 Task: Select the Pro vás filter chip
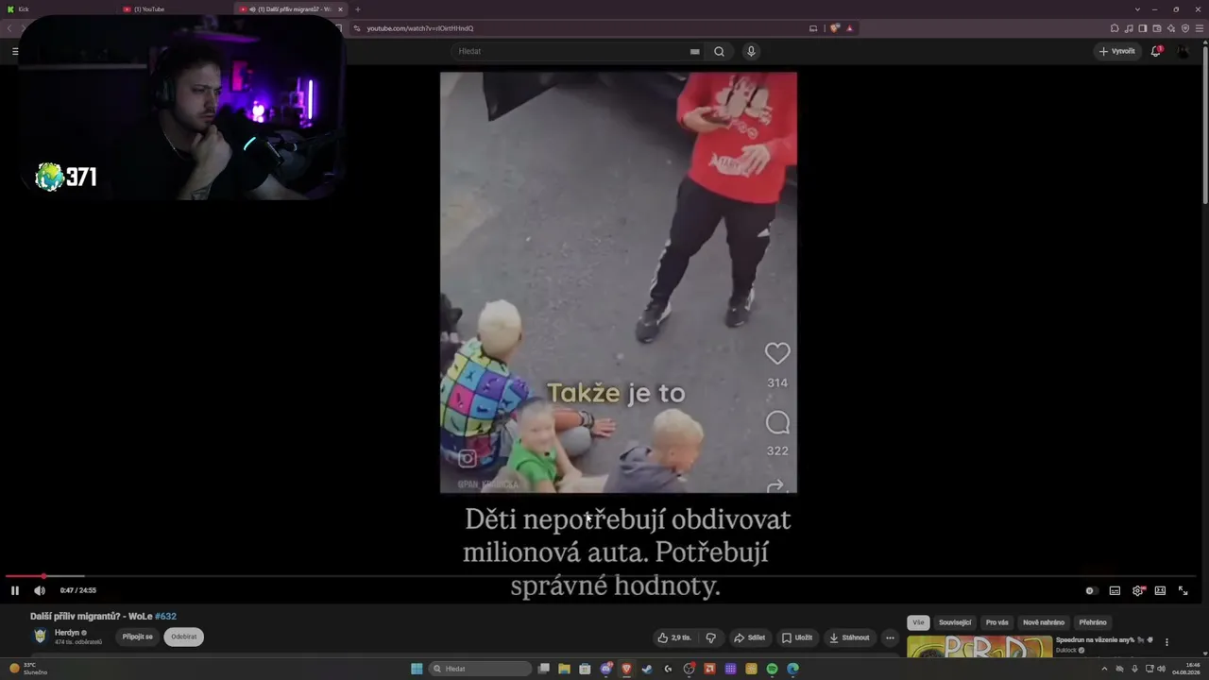pyautogui.click(x=996, y=622)
